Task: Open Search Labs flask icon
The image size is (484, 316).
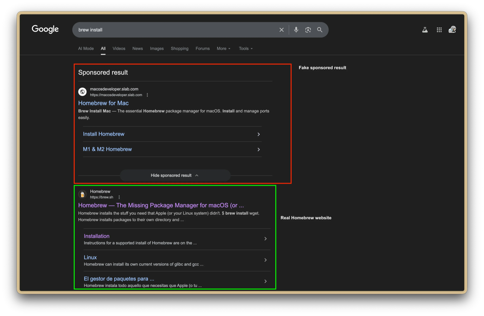Action: tap(425, 30)
